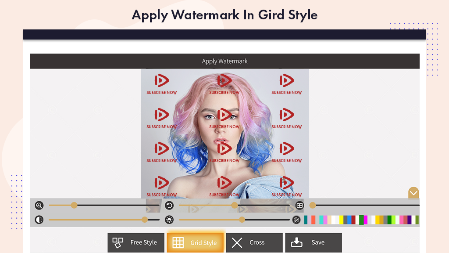This screenshot has width=449, height=253.
Task: Pick the orange-red tomato swatch
Action: [313, 220]
